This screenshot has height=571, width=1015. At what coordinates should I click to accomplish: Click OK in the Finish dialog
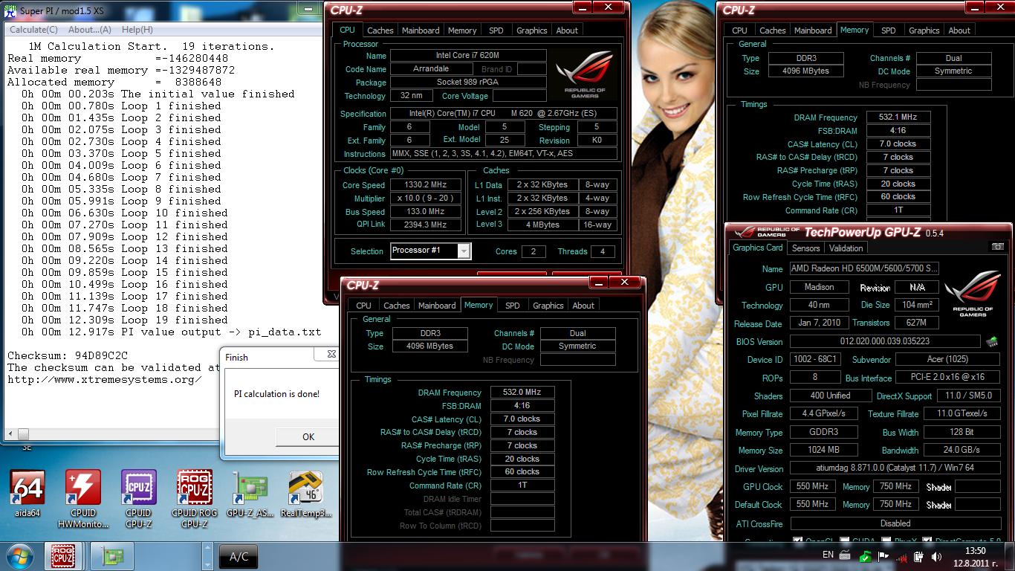[308, 436]
